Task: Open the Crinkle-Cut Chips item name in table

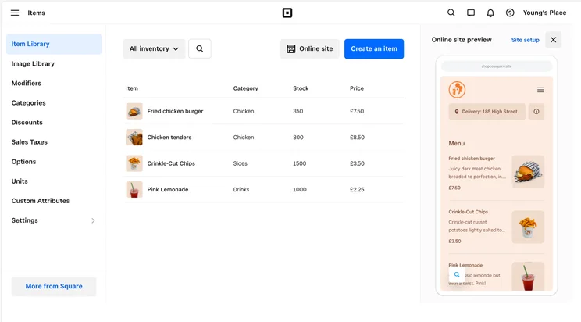Action: 171,163
